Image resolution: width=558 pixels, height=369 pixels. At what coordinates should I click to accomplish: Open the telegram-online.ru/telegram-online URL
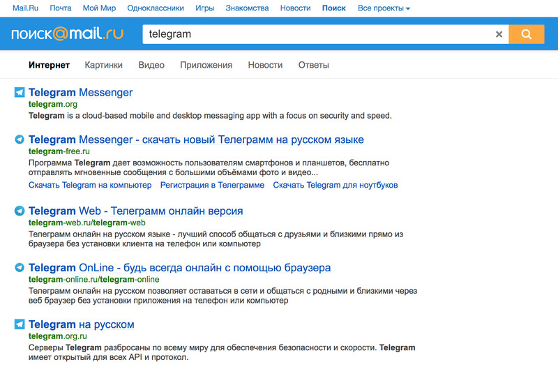pyautogui.click(x=94, y=279)
